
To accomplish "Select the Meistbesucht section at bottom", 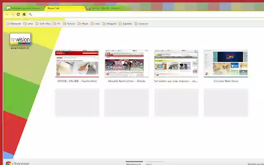I will click(x=134, y=163).
